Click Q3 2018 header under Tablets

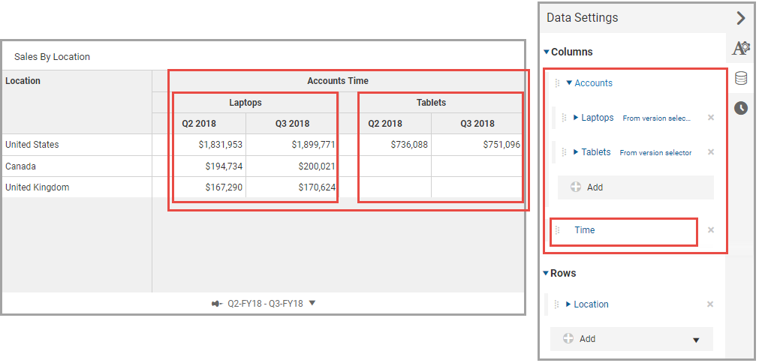[477, 123]
